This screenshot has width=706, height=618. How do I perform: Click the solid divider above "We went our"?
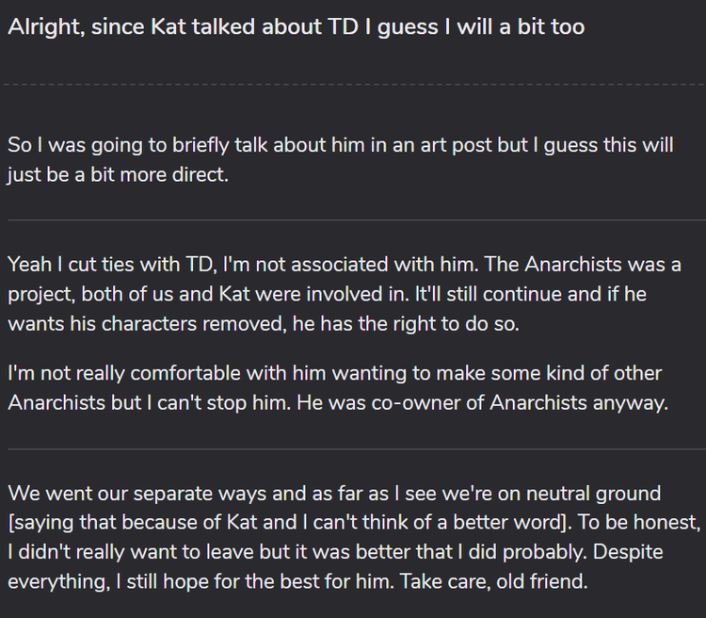[357, 449]
